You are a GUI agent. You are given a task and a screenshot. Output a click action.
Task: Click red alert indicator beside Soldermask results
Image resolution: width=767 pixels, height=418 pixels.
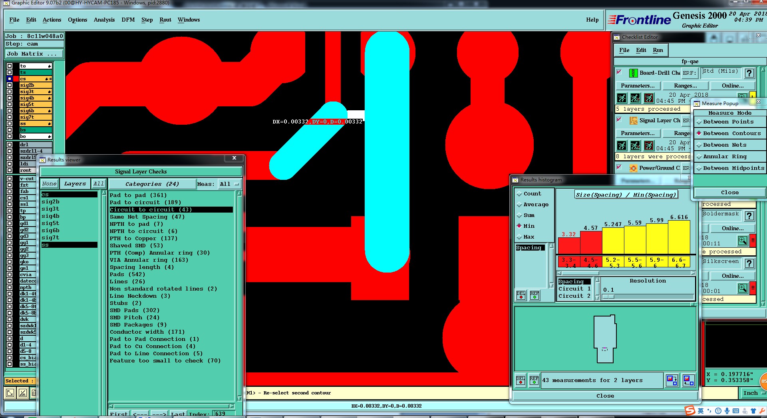pos(753,241)
